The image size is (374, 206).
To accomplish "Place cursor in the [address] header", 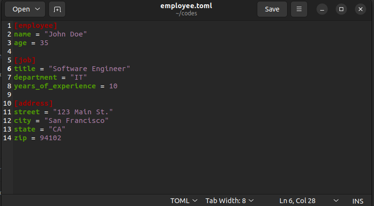I will (34, 103).
